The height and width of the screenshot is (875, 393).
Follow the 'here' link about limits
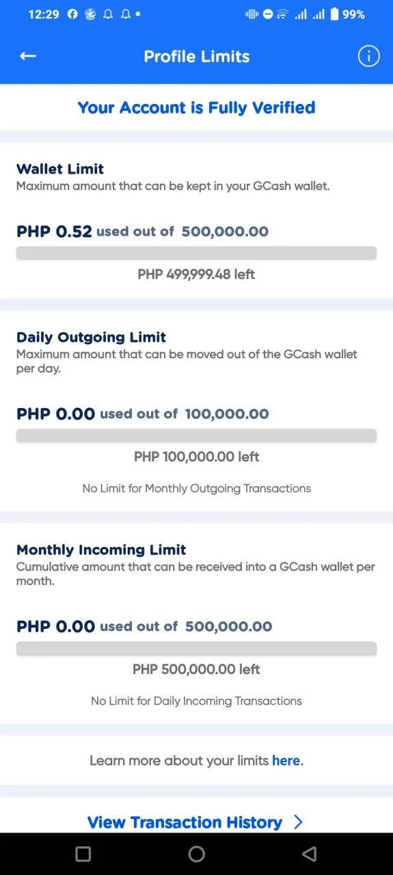(x=286, y=760)
